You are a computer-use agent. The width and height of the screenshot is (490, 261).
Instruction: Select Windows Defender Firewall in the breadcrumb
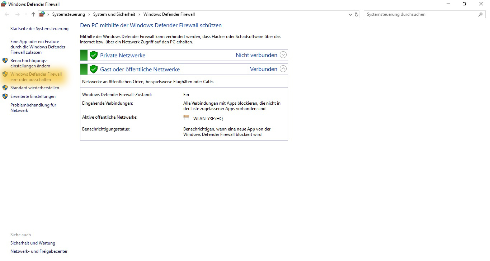169,14
